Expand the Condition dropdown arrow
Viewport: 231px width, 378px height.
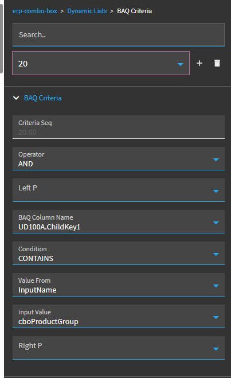click(x=216, y=254)
